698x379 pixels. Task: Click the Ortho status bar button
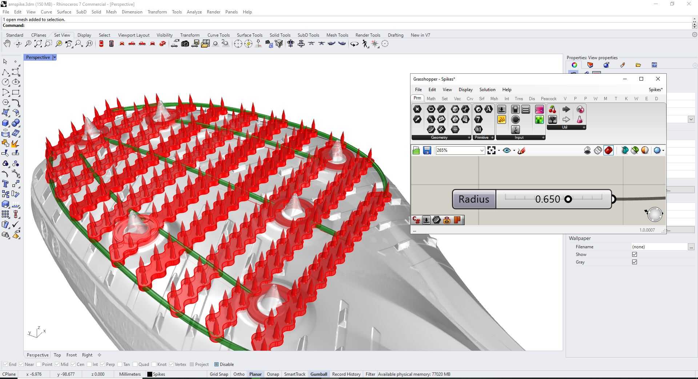[x=239, y=374]
